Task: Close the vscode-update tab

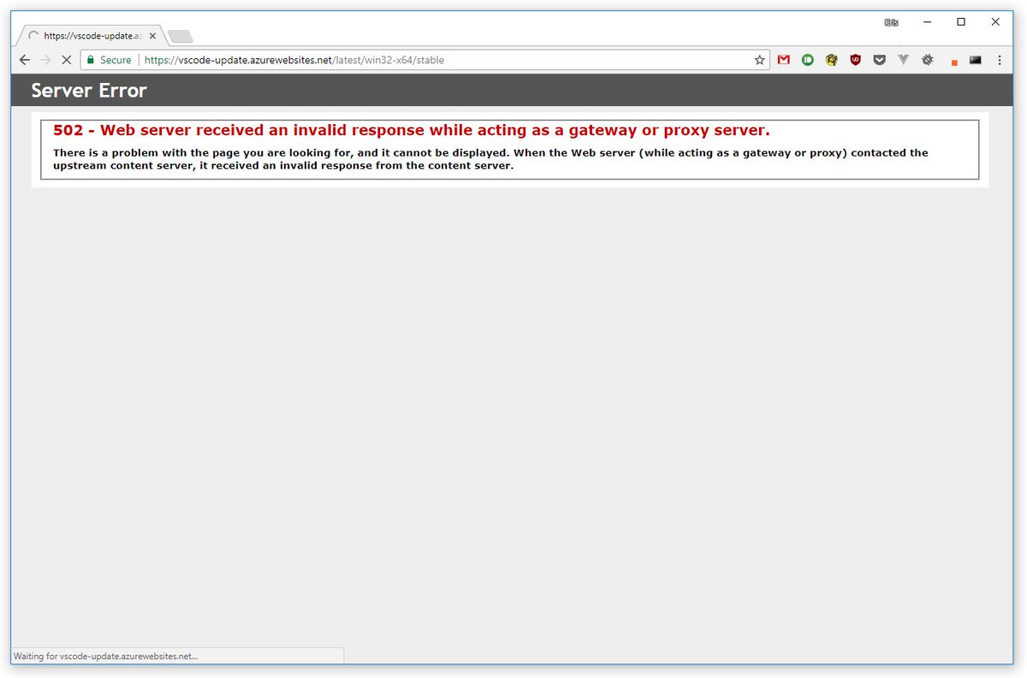Action: [152, 36]
